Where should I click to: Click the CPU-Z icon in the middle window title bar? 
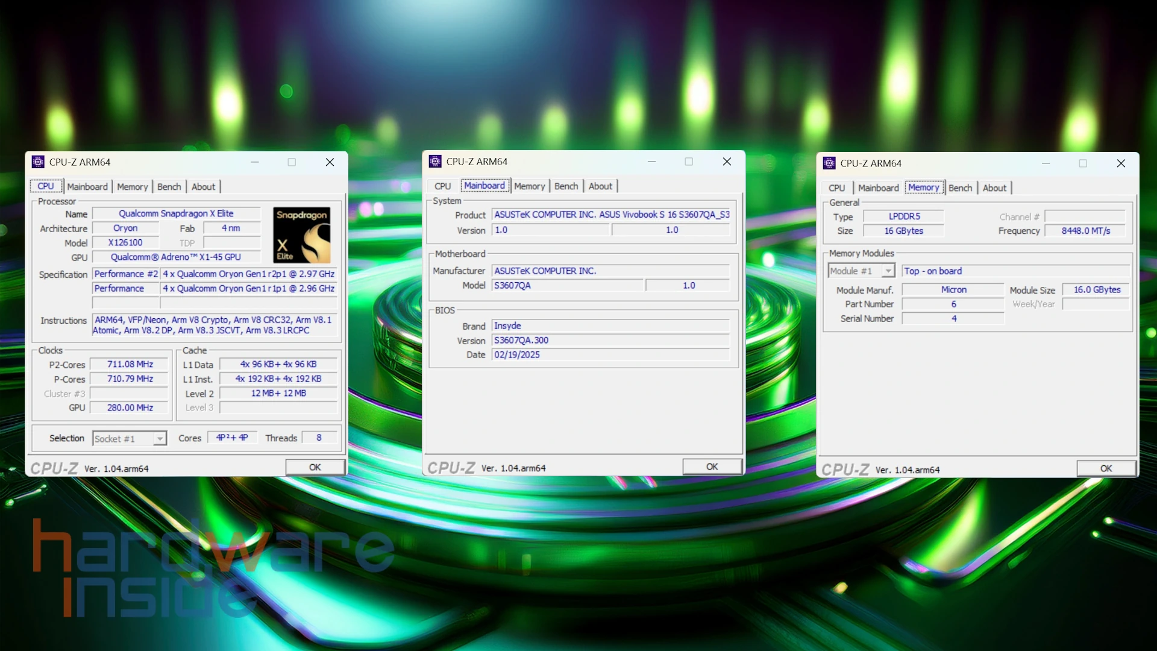click(x=435, y=162)
